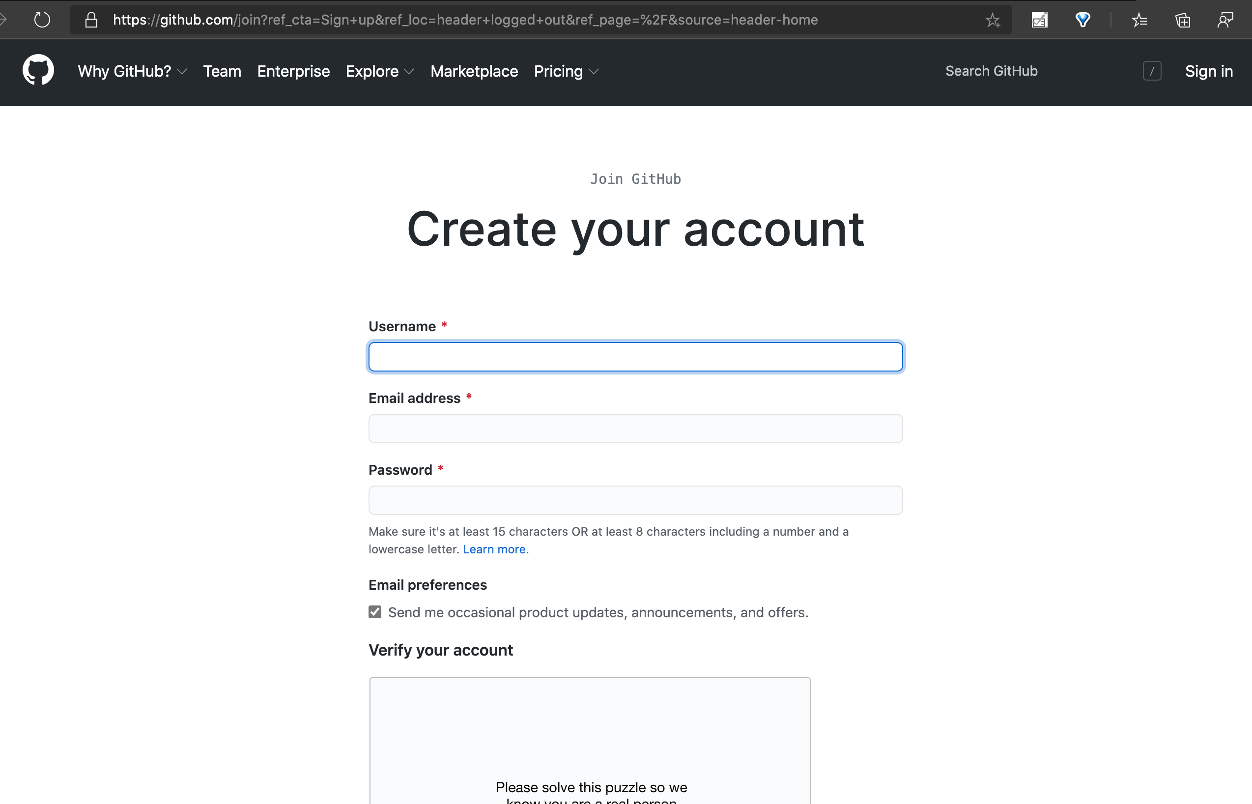
Task: Expand the Pricing dropdown menu
Action: coord(566,71)
